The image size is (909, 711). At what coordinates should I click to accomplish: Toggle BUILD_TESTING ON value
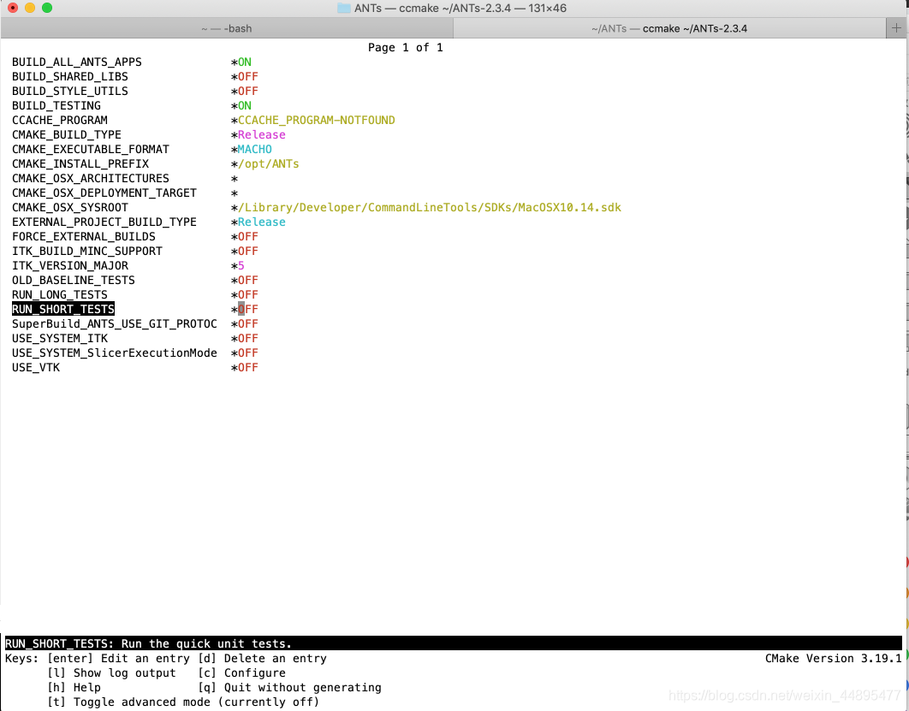[245, 105]
